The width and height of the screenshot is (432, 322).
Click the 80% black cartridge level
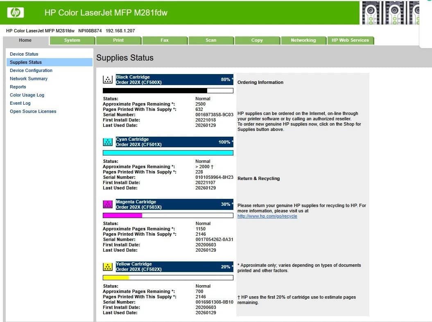coord(226,79)
